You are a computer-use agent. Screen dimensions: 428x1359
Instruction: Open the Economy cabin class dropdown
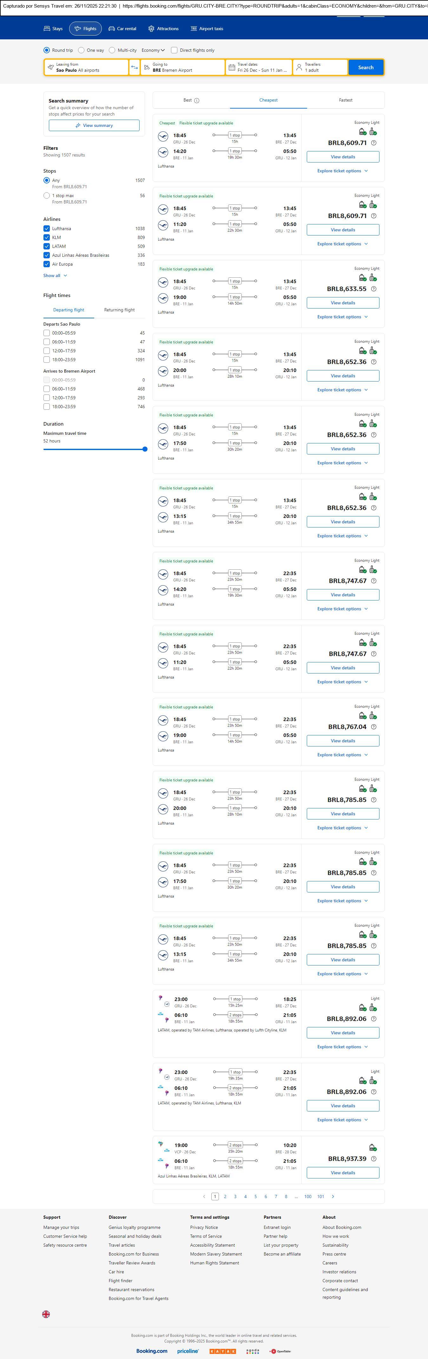pyautogui.click(x=153, y=50)
